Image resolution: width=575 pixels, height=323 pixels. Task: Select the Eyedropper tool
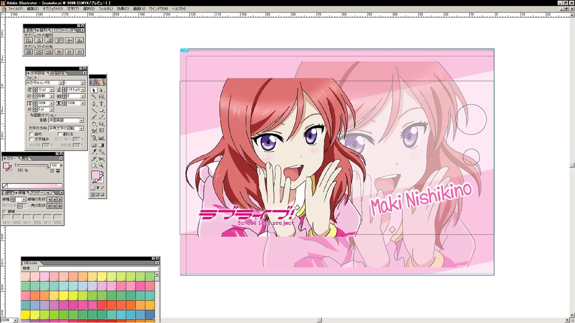pyautogui.click(x=94, y=152)
